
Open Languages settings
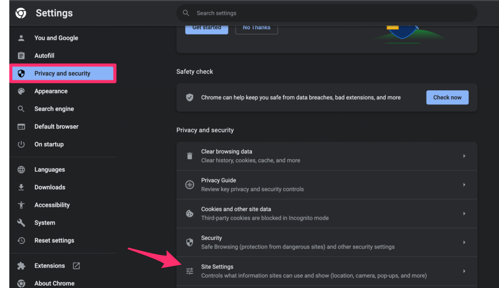pos(49,170)
